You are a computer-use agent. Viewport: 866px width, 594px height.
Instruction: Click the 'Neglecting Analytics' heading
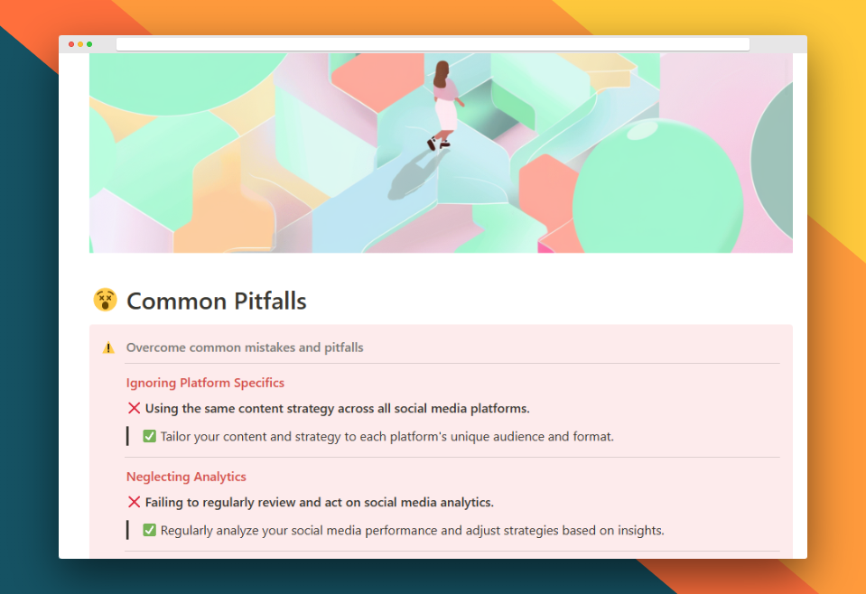186,477
